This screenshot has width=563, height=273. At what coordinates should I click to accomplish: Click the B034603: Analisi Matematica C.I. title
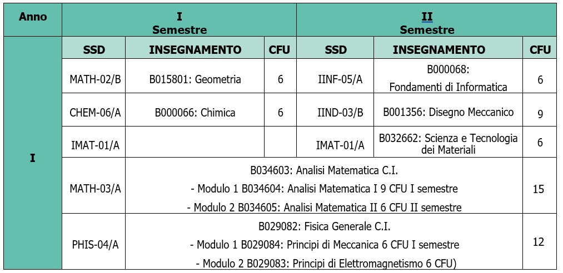pyautogui.click(x=324, y=170)
